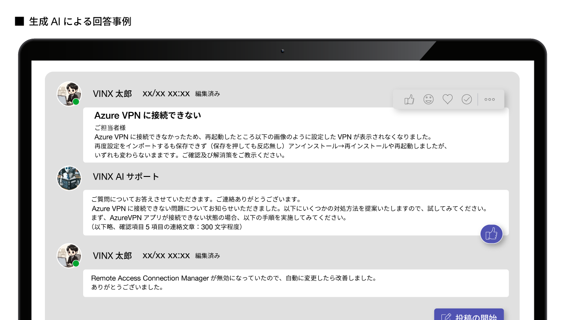Click the pencil icon in 投稿の開始 button
Screen dimensions: 569x320
pos(446,317)
